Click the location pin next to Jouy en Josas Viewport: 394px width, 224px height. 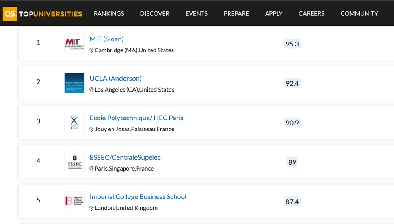click(x=91, y=129)
